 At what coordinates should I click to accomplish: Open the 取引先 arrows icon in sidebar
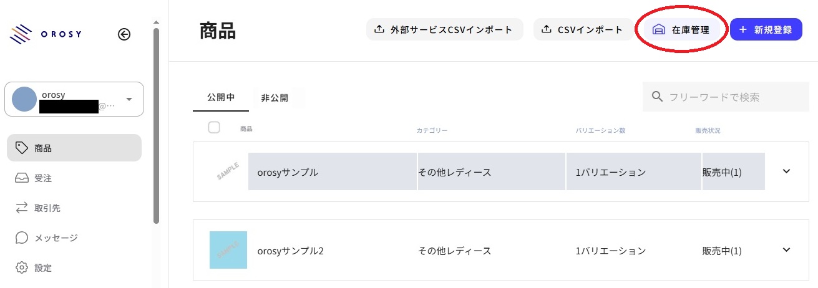22,208
